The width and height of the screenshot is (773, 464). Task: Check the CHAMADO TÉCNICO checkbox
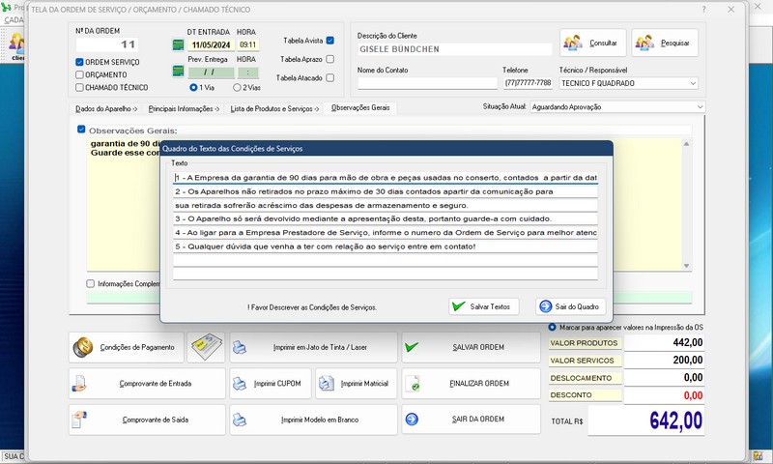click(79, 87)
